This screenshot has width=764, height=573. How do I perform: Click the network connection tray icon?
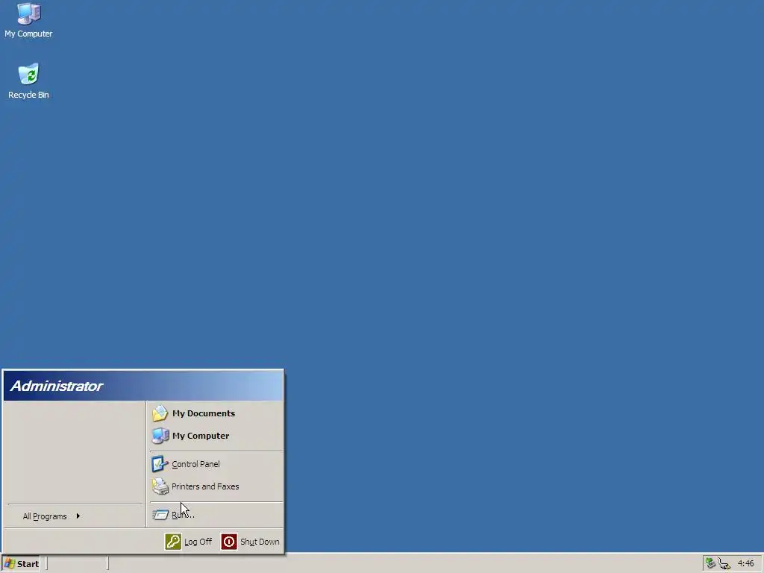(x=724, y=564)
